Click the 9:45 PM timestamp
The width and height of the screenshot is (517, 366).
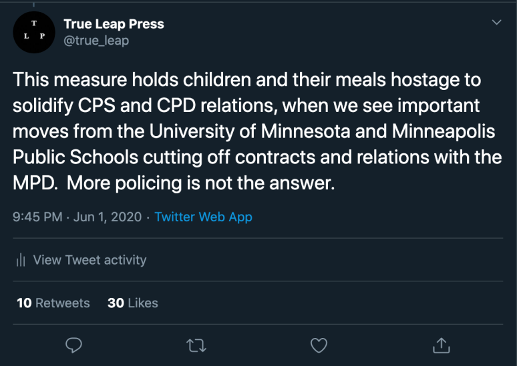pyautogui.click(x=39, y=217)
